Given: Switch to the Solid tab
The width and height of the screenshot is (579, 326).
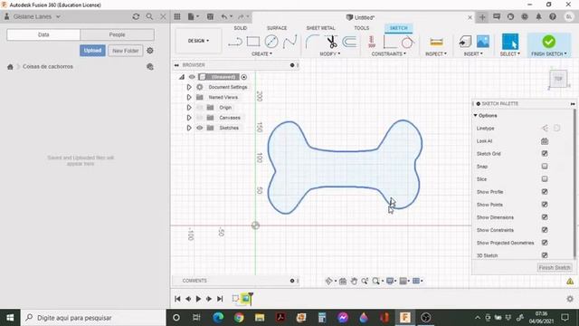Looking at the screenshot, I should point(241,28).
